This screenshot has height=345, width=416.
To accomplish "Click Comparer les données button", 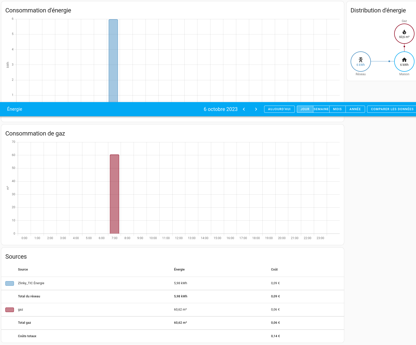I will (392, 109).
